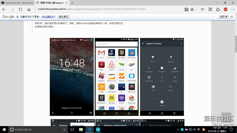The image size is (237, 133).
Task: Click the Add tile plus icon
Action: coord(162,102)
